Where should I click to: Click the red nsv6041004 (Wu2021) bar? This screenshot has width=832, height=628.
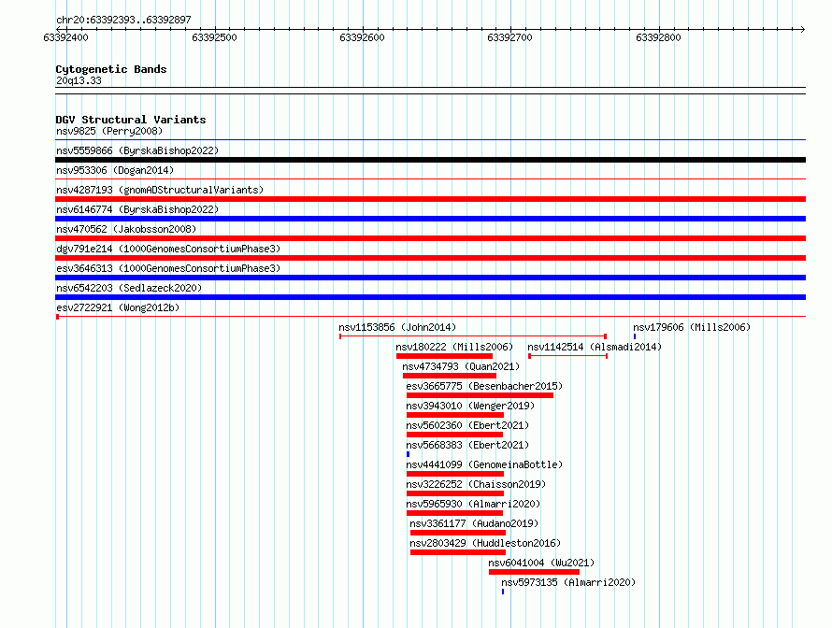point(535,572)
